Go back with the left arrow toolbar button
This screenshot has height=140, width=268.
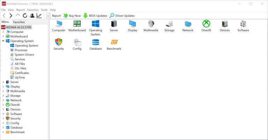(x=4, y=16)
